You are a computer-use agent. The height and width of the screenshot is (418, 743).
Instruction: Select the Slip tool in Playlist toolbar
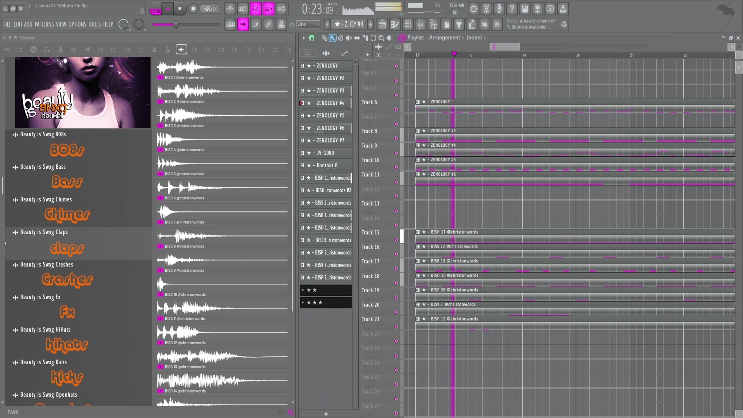click(x=357, y=38)
